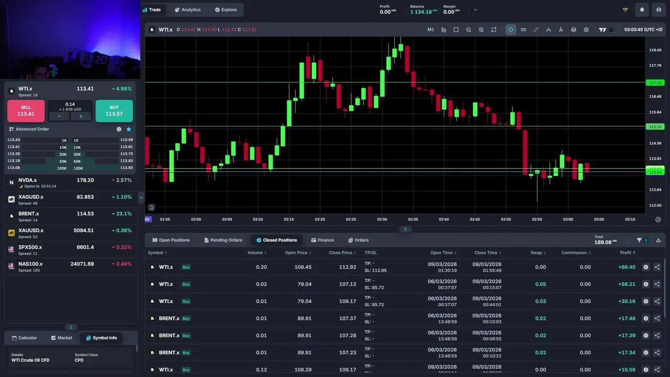Toggle WTI.x favorite star

[129, 129]
